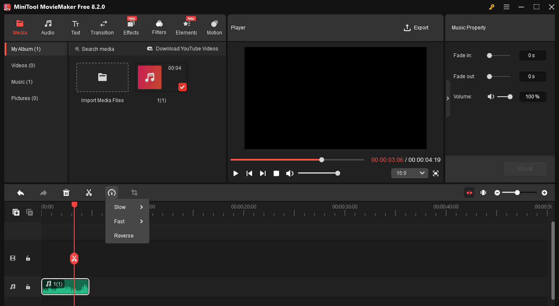Select the 1(1) audio clip on timeline
The width and height of the screenshot is (559, 306).
65,287
